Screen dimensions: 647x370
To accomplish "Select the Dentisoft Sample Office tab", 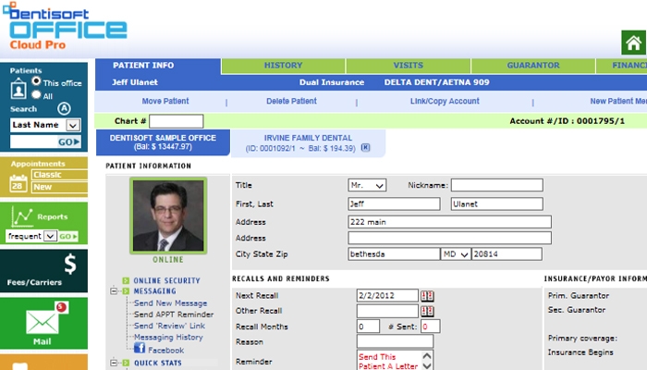I will 163,142.
